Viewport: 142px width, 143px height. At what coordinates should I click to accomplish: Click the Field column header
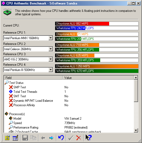click(x=33, y=78)
